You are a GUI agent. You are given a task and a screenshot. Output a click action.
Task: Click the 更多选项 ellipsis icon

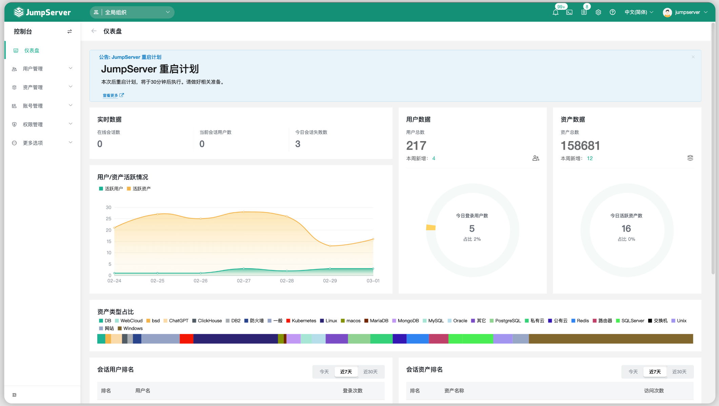(x=14, y=143)
